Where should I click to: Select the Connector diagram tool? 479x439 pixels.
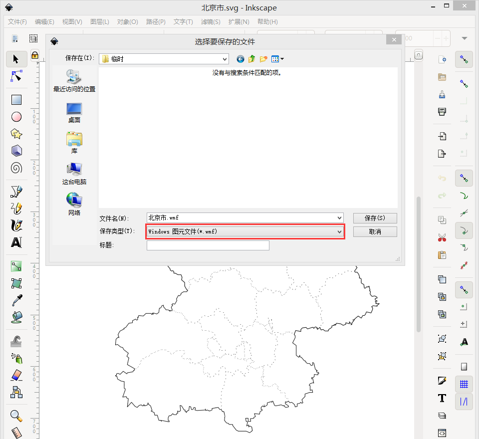pyautogui.click(x=16, y=392)
